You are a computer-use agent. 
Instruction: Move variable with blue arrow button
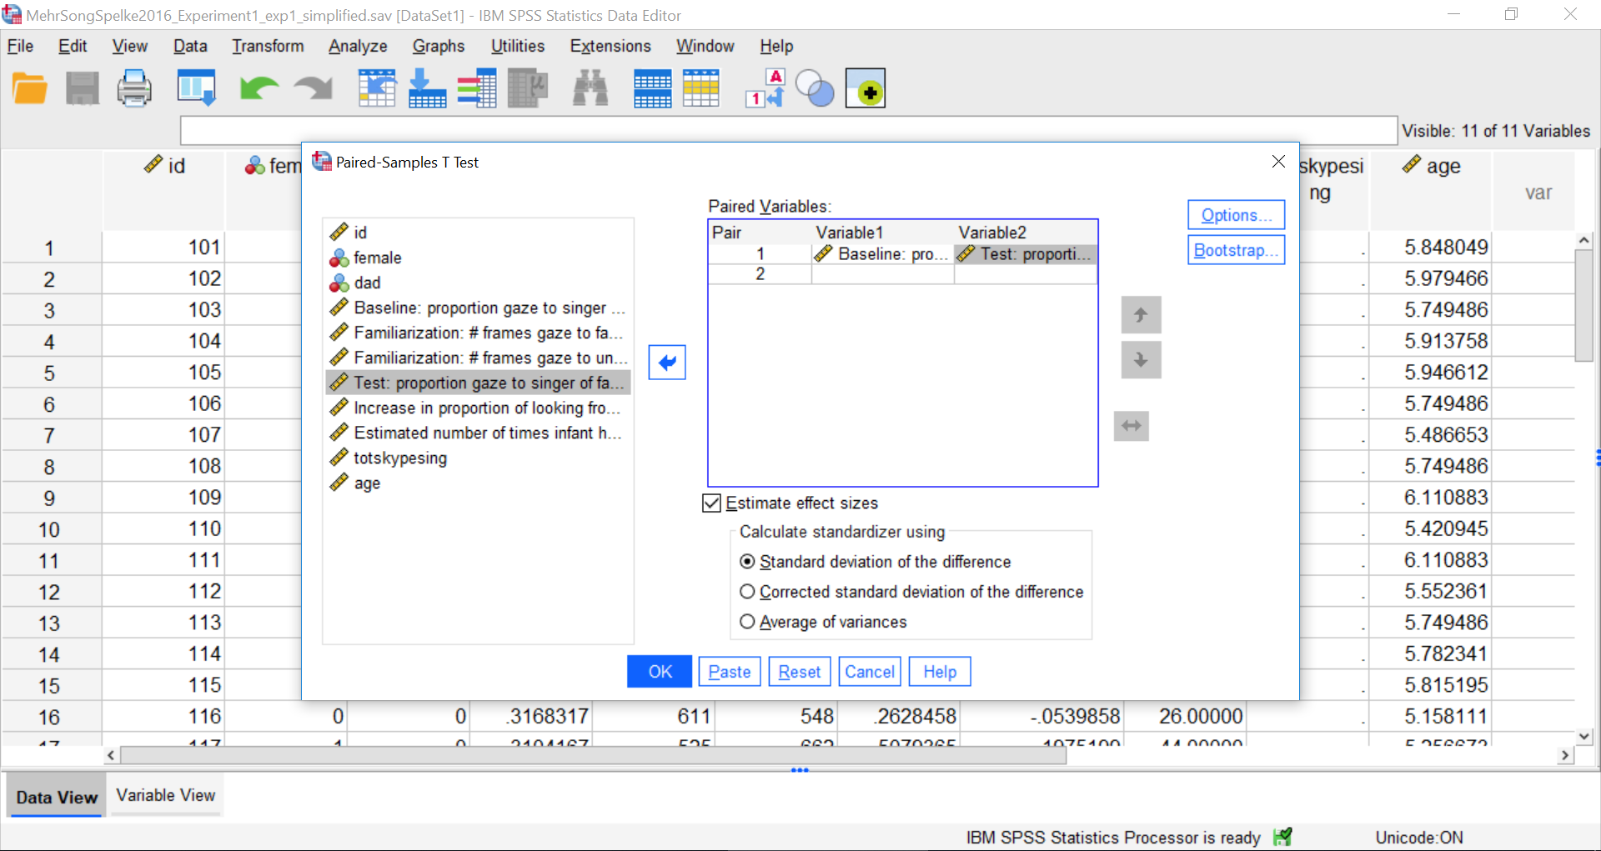(x=667, y=363)
